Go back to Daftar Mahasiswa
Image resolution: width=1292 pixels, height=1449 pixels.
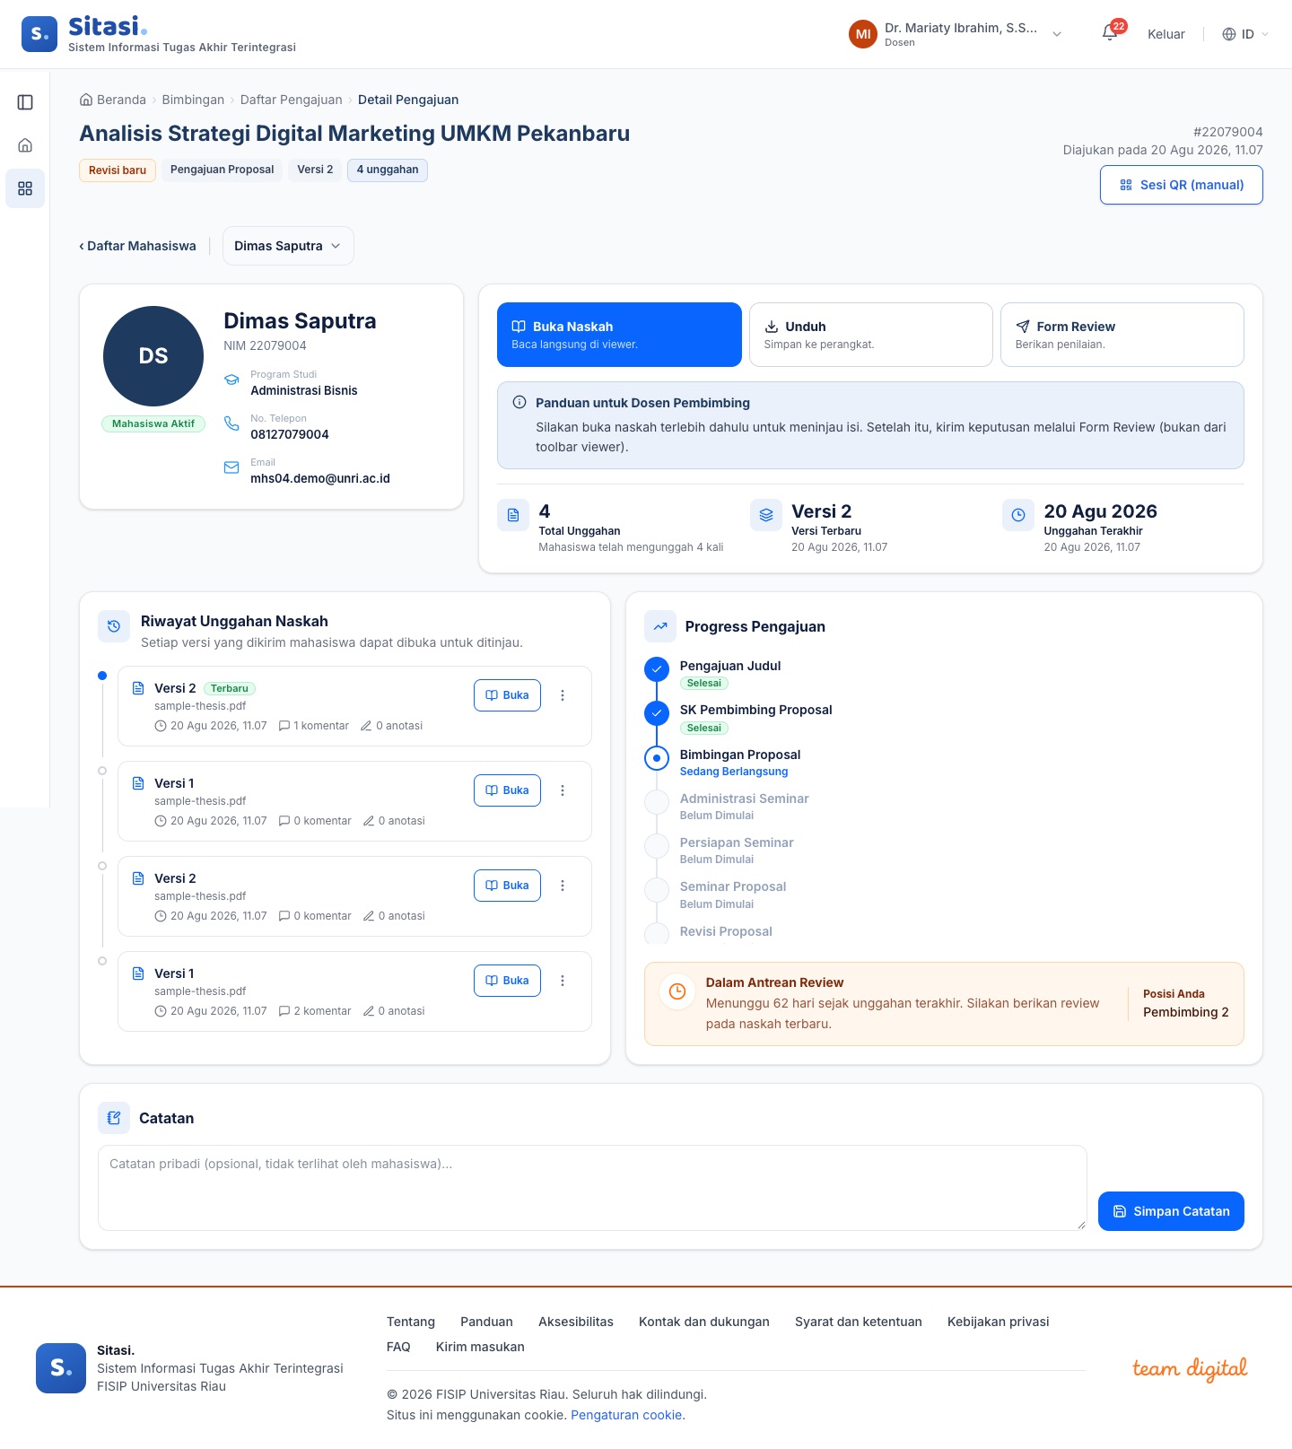point(137,246)
